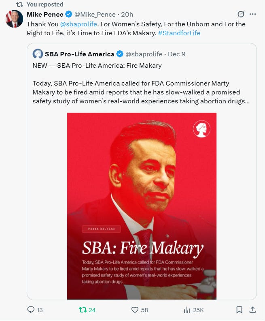Like the post with the heart icon
265x321 pixels.
(x=135, y=310)
